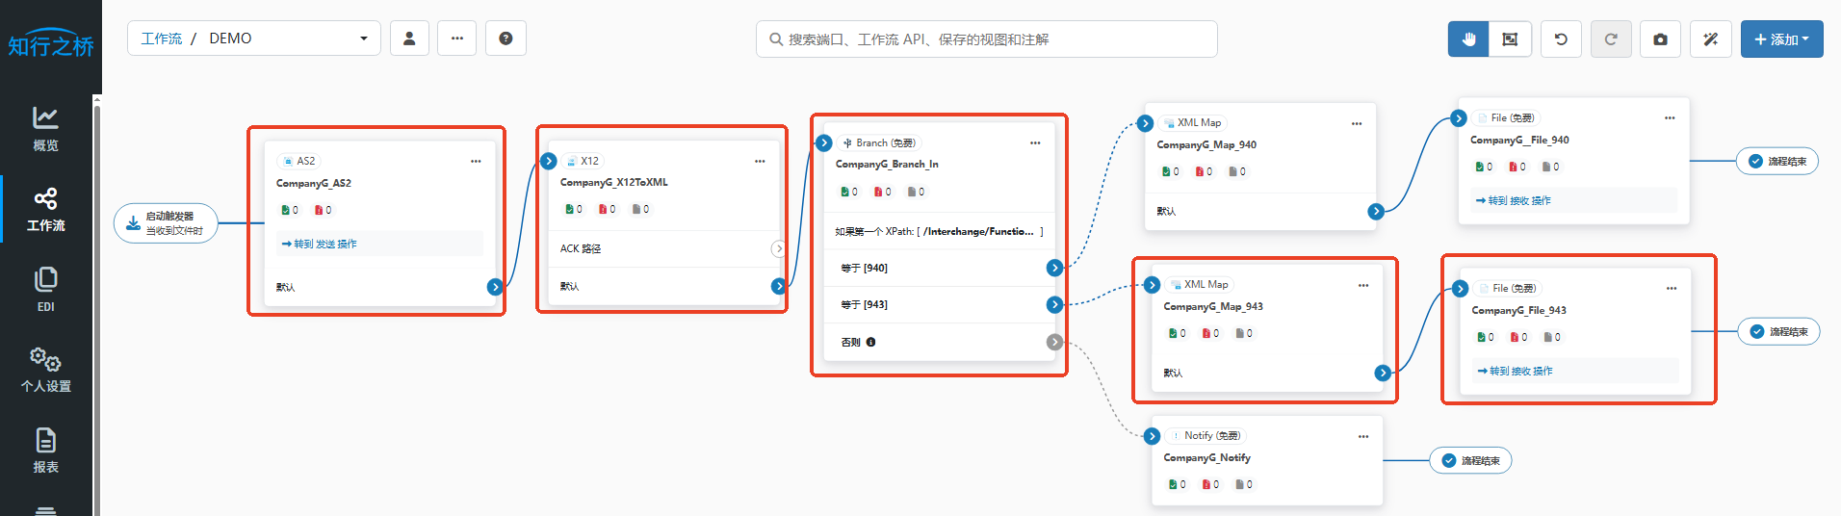Switch to the box selection mode toggle

click(1510, 39)
